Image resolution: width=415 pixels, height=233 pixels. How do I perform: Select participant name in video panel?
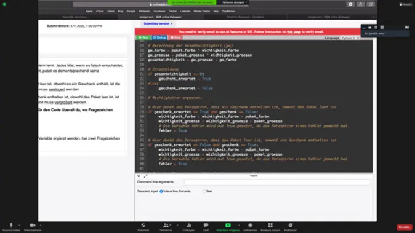tap(374, 34)
